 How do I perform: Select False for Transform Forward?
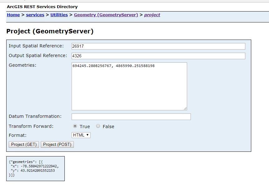pyautogui.click(x=98, y=126)
